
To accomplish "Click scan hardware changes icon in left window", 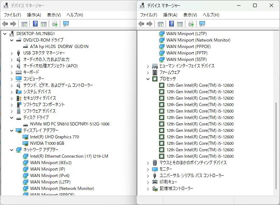I will click(66, 24).
